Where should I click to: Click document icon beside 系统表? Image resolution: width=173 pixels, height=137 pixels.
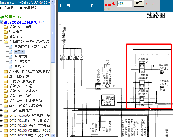10,66
